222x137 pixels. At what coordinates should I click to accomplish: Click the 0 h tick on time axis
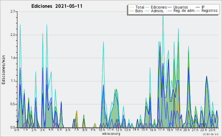pos(17,130)
